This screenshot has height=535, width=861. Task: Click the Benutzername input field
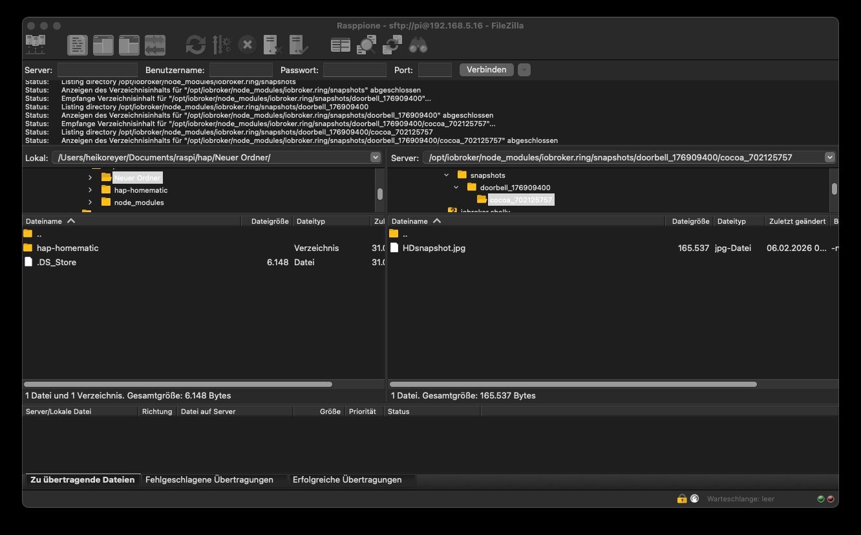pyautogui.click(x=241, y=70)
